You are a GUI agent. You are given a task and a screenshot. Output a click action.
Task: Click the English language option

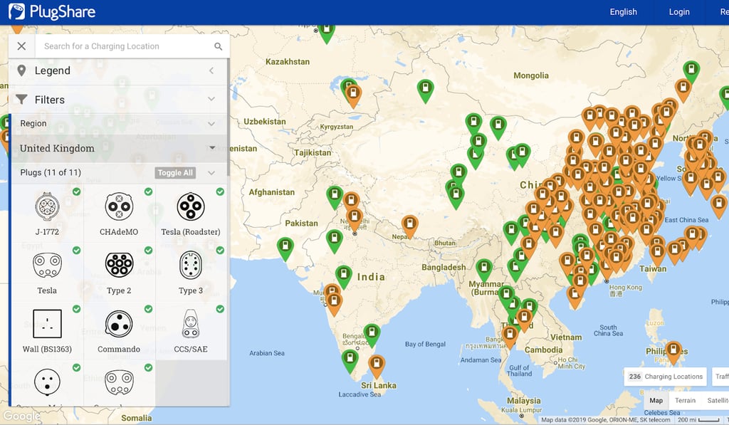[x=623, y=11]
